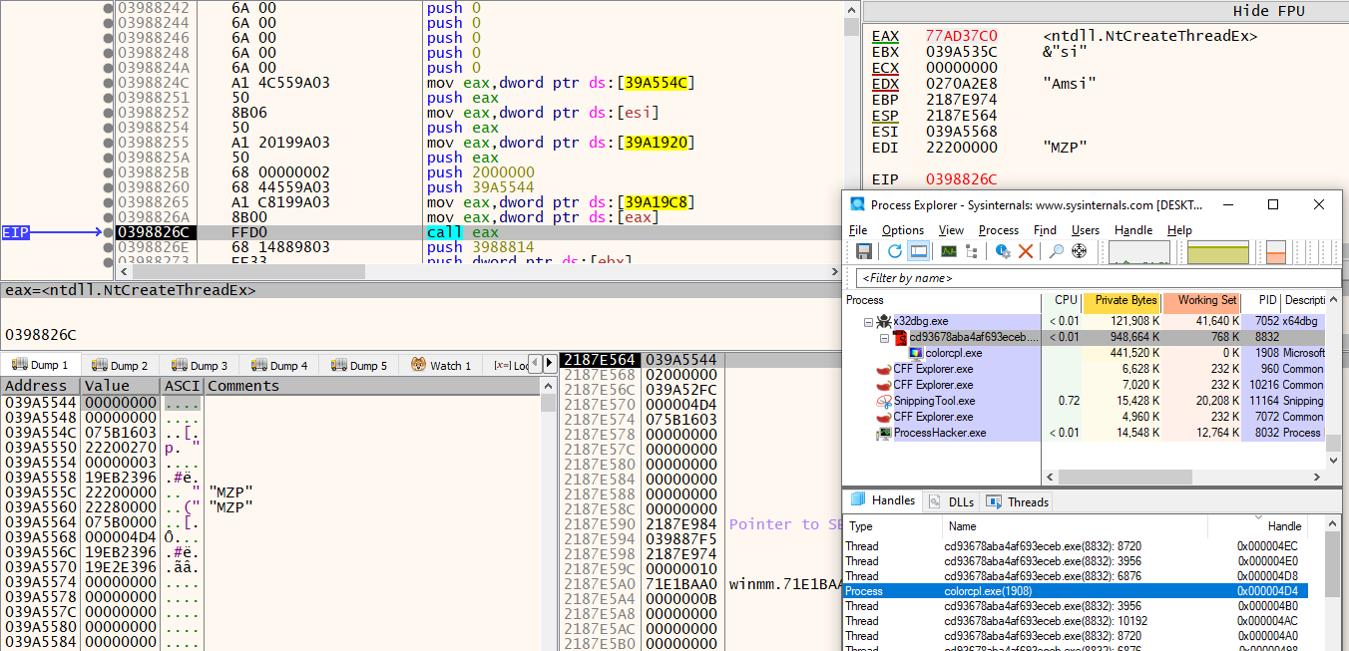Open process properties via the info-gear icon

click(1003, 250)
